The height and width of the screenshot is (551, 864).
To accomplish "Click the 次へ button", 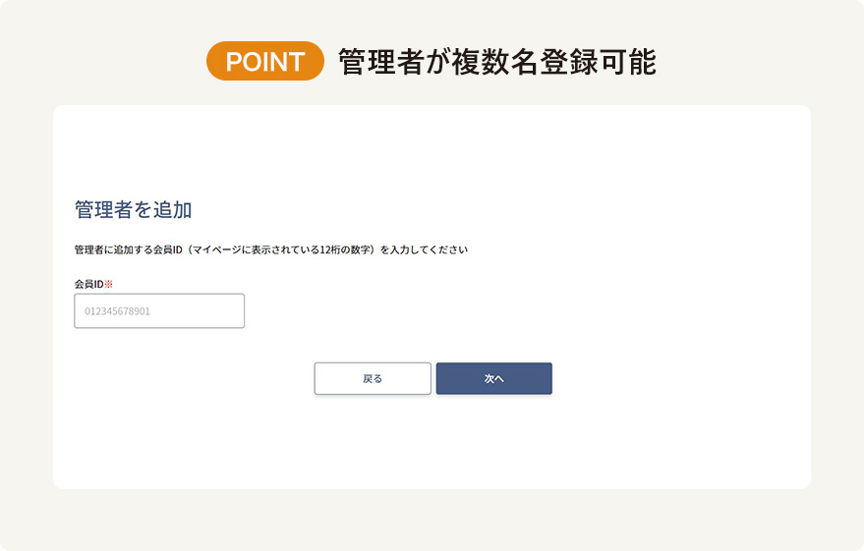I will coord(493,379).
